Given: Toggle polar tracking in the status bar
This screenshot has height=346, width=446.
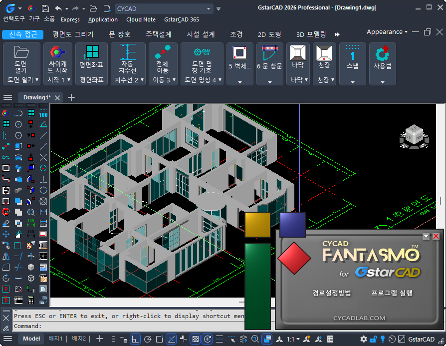Looking at the screenshot, I should 148,339.
